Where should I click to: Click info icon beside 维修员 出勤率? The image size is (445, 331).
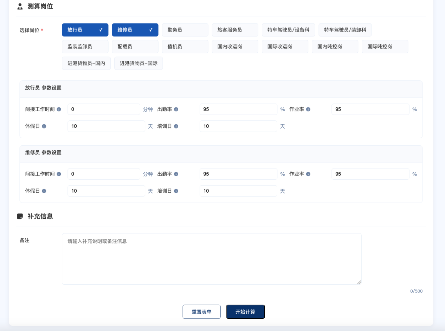click(x=176, y=174)
